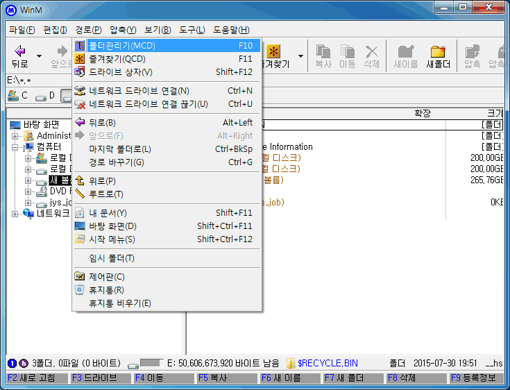Click the F2 새로 고침 button
Image resolution: width=510 pixels, height=390 pixels.
pyautogui.click(x=37, y=378)
